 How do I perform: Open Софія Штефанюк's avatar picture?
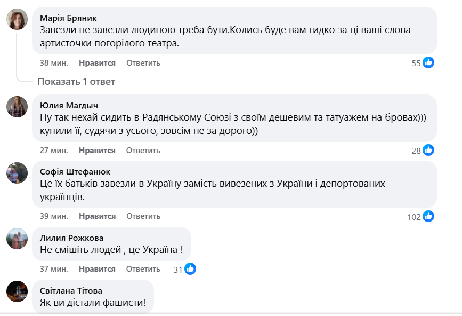point(17,173)
